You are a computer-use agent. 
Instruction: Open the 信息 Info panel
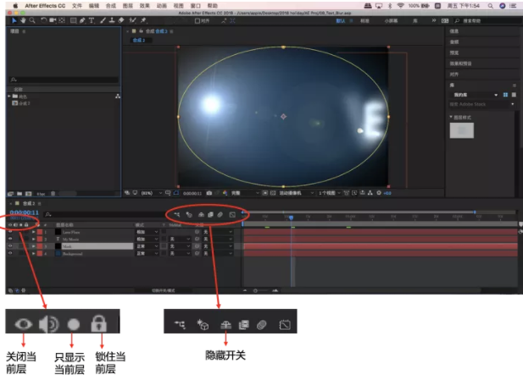(x=454, y=31)
